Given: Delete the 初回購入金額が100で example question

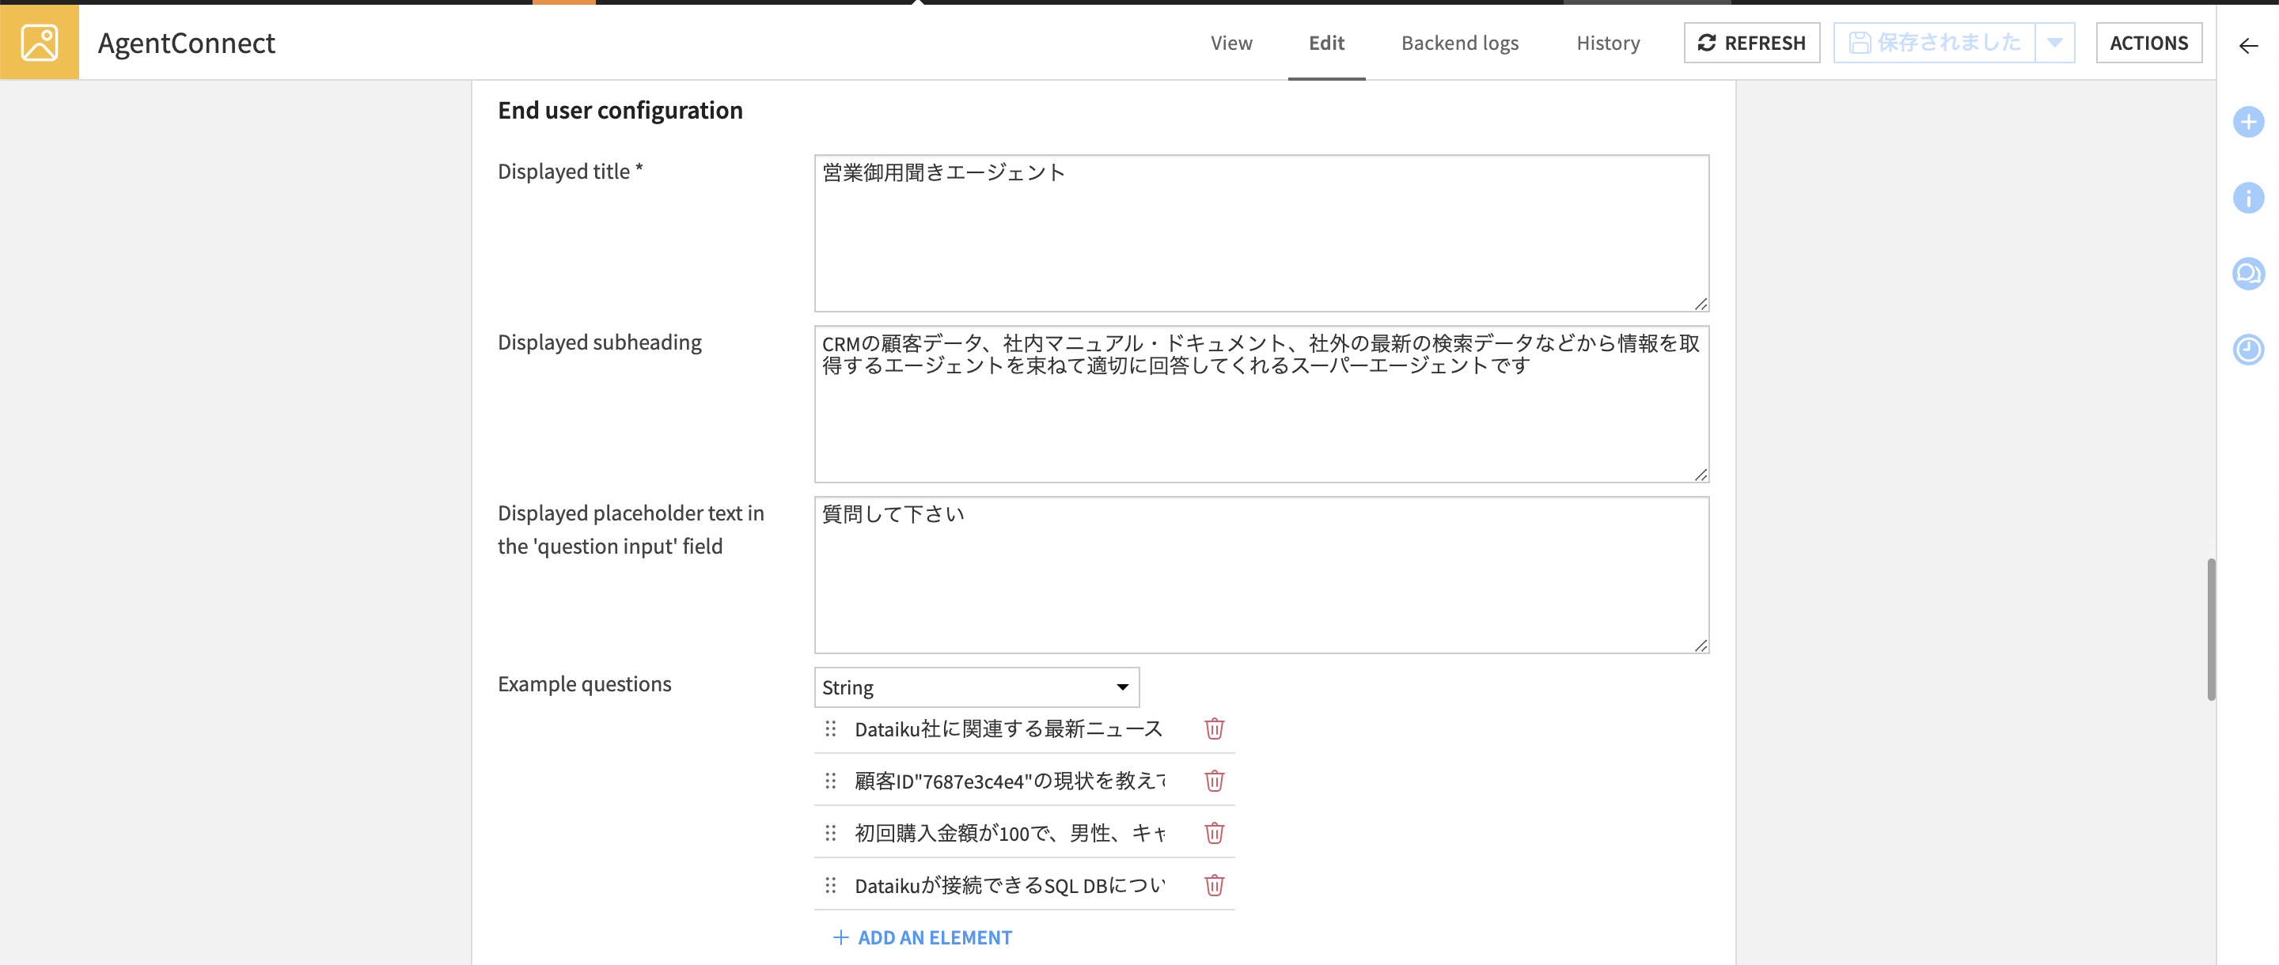Looking at the screenshot, I should point(1214,833).
